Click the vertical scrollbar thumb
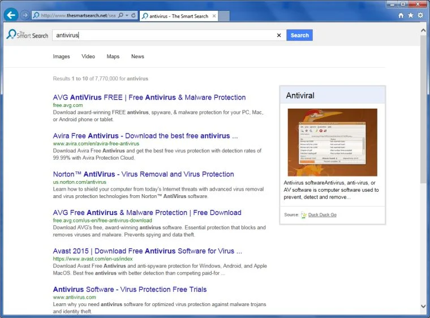The image size is (430, 318). (423, 109)
